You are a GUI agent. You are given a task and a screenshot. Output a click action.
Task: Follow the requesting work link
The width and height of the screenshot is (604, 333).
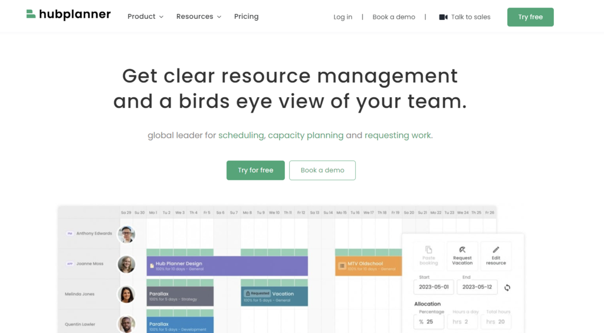pos(398,136)
